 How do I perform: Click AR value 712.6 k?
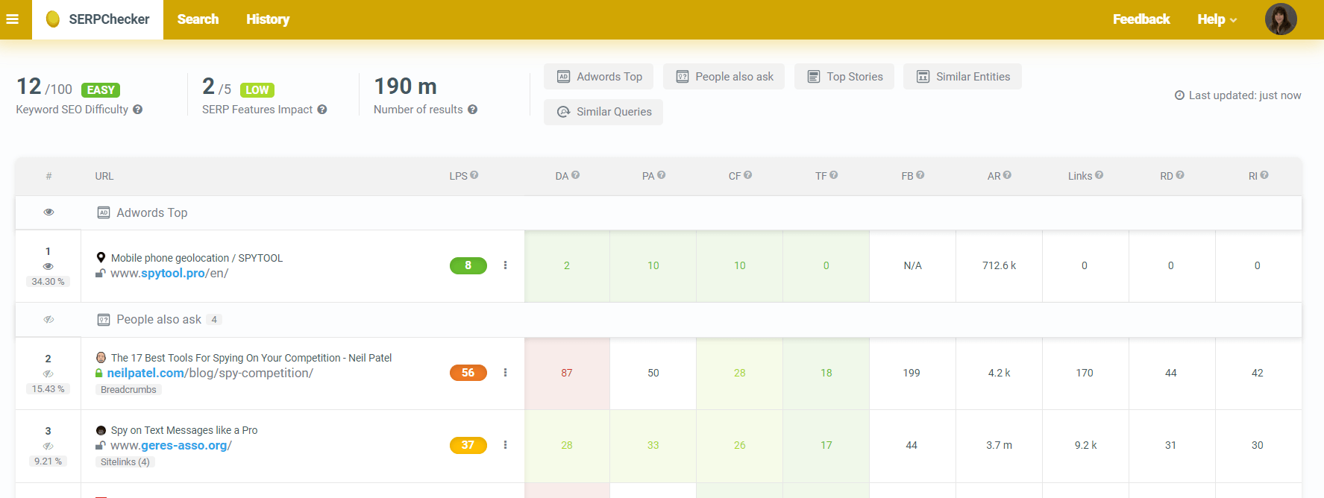999,265
